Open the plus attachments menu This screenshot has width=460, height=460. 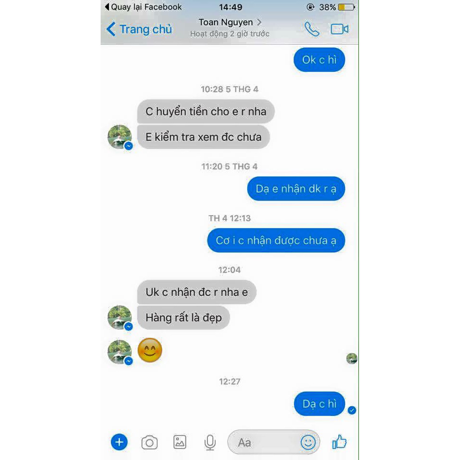pos(119,442)
